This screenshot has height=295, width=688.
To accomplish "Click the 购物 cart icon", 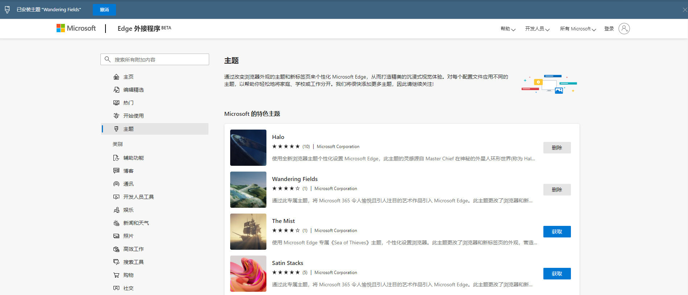I will (116, 275).
